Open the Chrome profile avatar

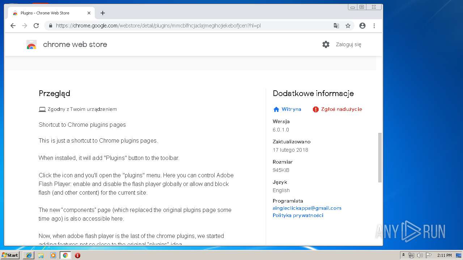[362, 26]
